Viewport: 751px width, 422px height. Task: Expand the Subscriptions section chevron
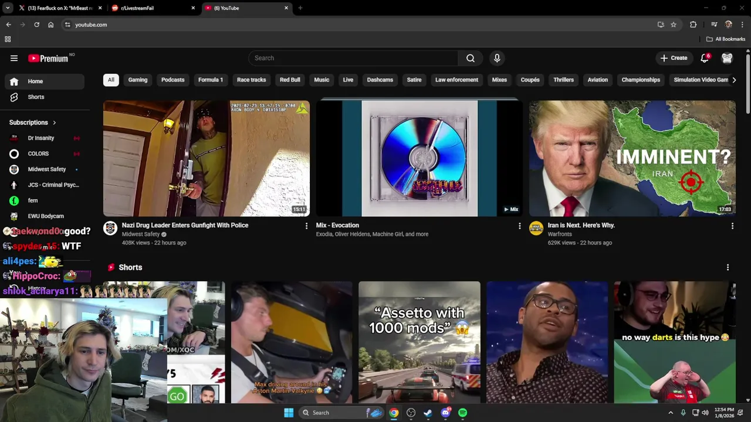pyautogui.click(x=54, y=122)
